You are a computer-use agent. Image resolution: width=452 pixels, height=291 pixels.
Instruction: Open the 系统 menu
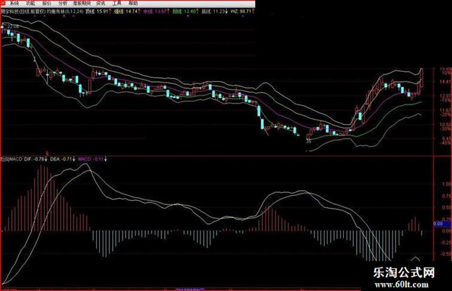(13, 3)
